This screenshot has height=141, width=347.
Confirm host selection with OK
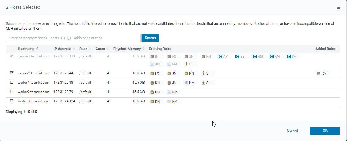pyautogui.click(x=325, y=131)
